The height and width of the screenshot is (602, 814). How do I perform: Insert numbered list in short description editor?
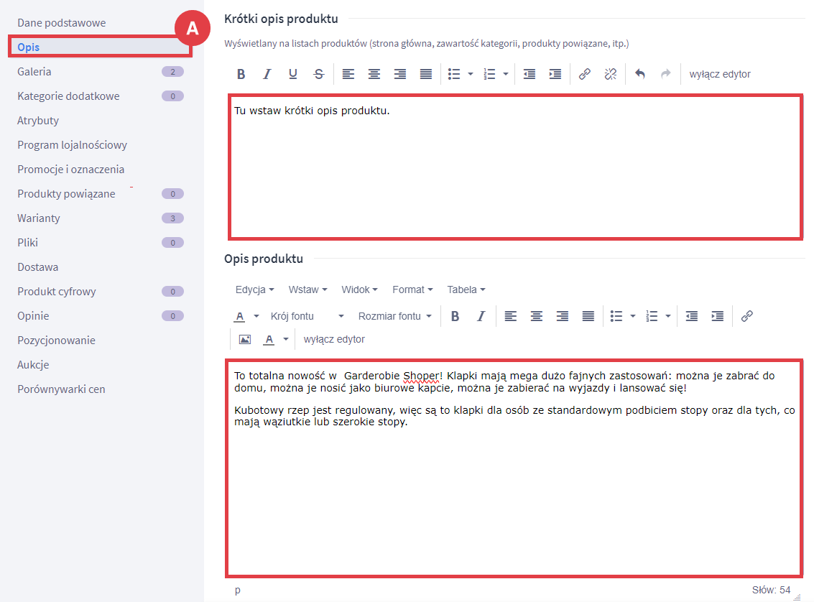click(x=489, y=74)
